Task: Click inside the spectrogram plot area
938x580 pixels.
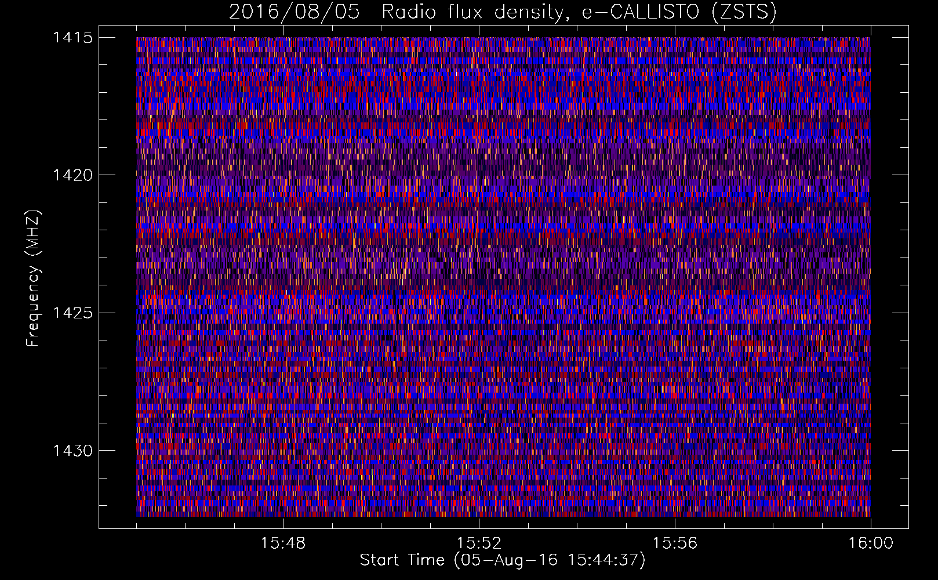Action: [503, 277]
